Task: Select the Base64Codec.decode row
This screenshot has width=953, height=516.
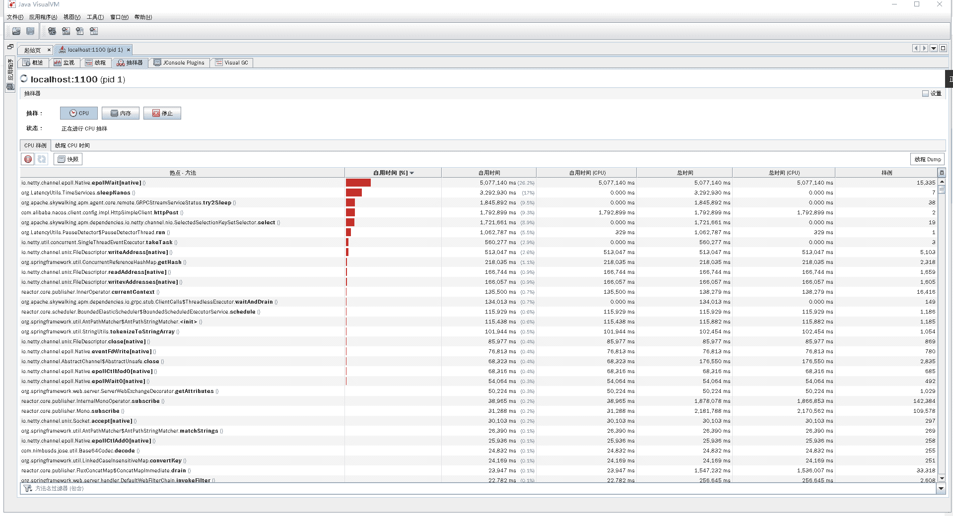Action: point(478,451)
